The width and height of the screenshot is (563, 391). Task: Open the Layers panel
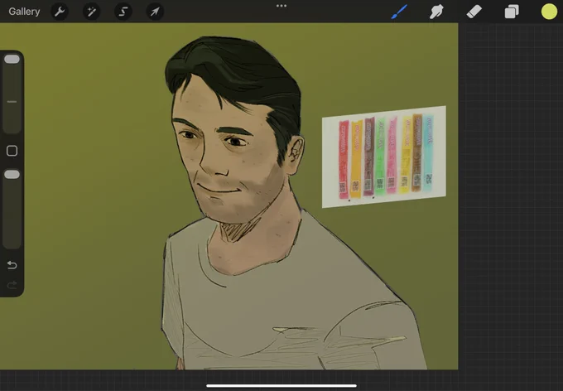click(x=512, y=12)
